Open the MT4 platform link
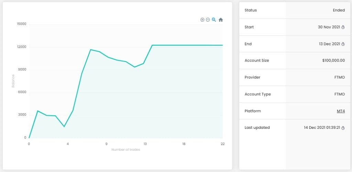This screenshot has width=352, height=172. tap(341, 111)
